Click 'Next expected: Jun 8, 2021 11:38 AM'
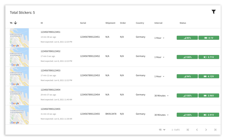The image size is (226, 140). [56, 119]
